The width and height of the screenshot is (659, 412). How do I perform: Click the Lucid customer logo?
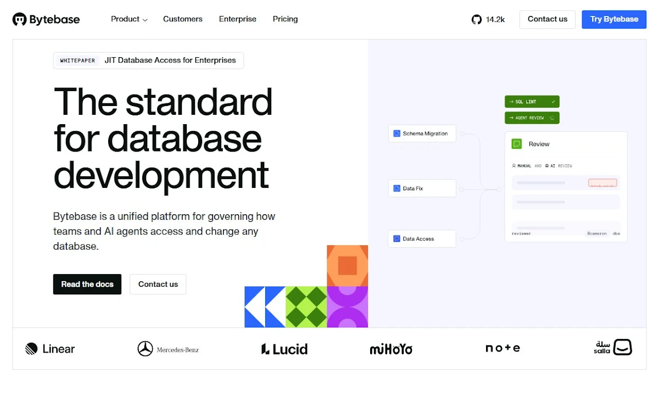click(284, 349)
